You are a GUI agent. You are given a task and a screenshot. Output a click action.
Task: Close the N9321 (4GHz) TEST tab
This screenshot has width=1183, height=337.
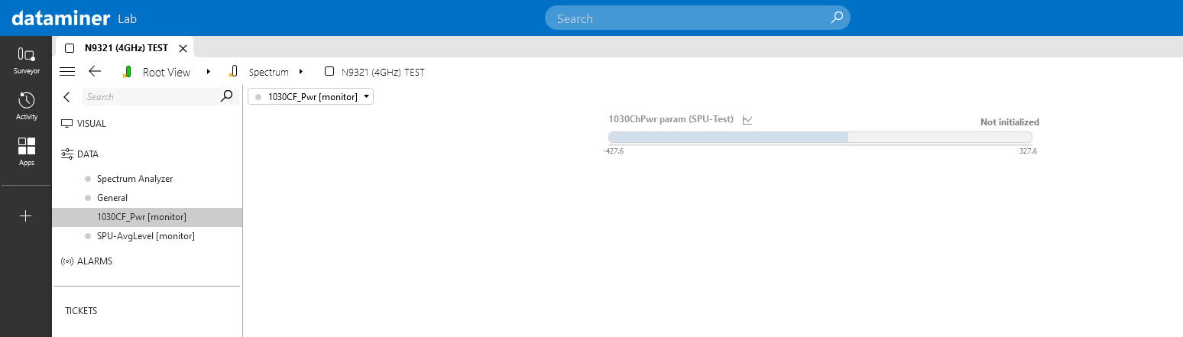183,48
